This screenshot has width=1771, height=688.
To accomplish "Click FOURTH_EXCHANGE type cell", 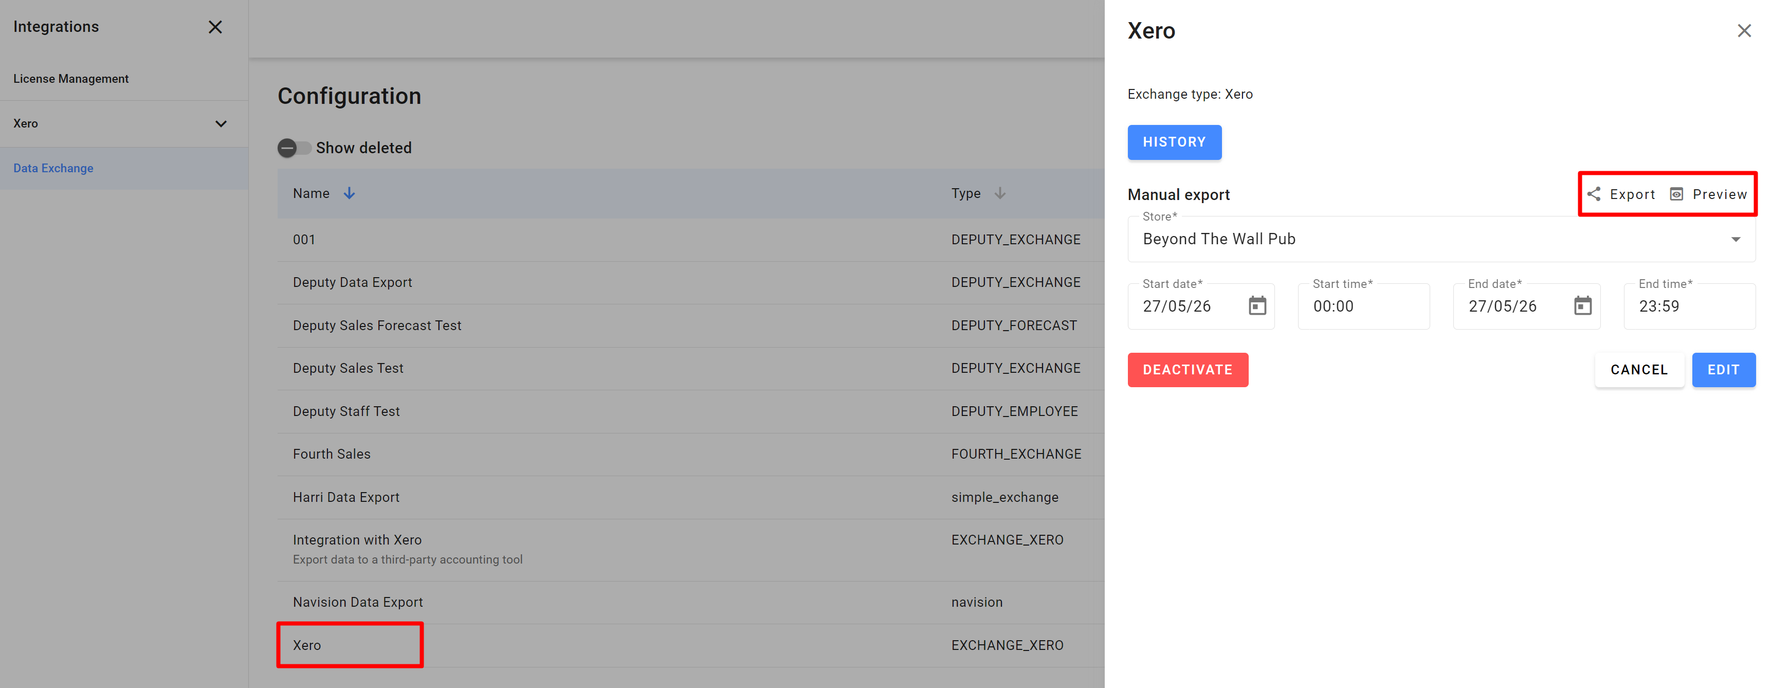I will (1016, 454).
